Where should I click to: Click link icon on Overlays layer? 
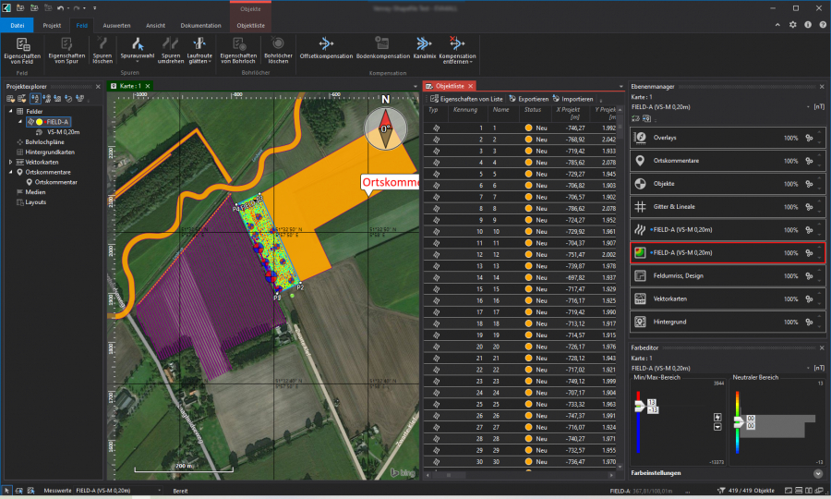[x=809, y=137]
